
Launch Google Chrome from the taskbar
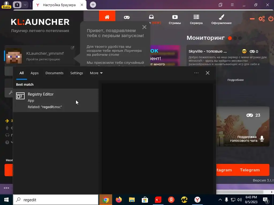(105, 200)
